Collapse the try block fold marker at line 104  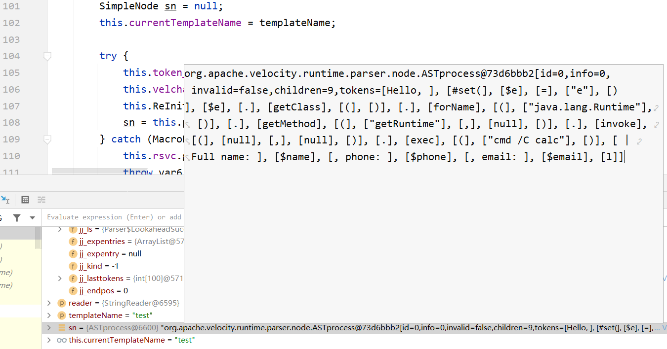(47, 56)
